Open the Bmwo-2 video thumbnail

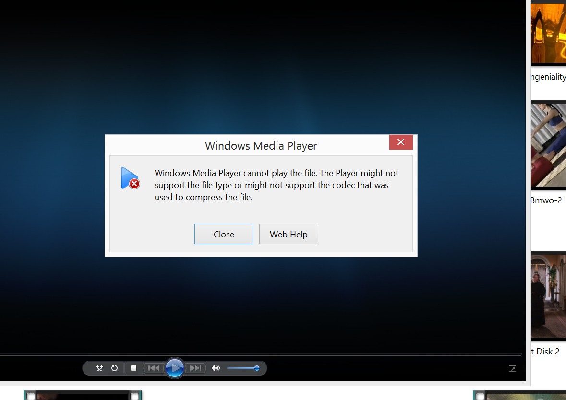pyautogui.click(x=548, y=145)
